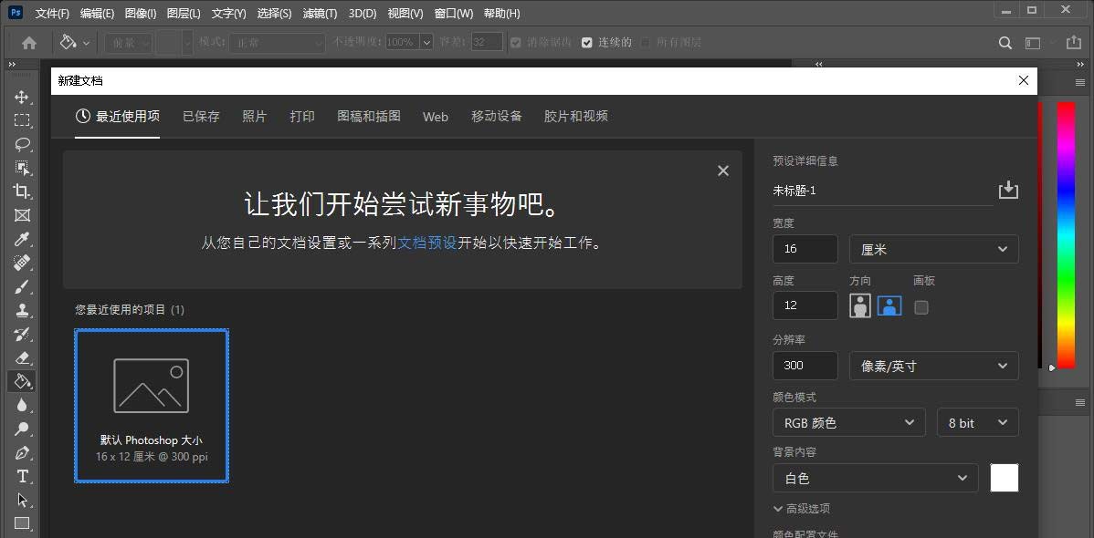Open the 白色 background contents dropdown
The height and width of the screenshot is (538, 1094).
click(876, 478)
